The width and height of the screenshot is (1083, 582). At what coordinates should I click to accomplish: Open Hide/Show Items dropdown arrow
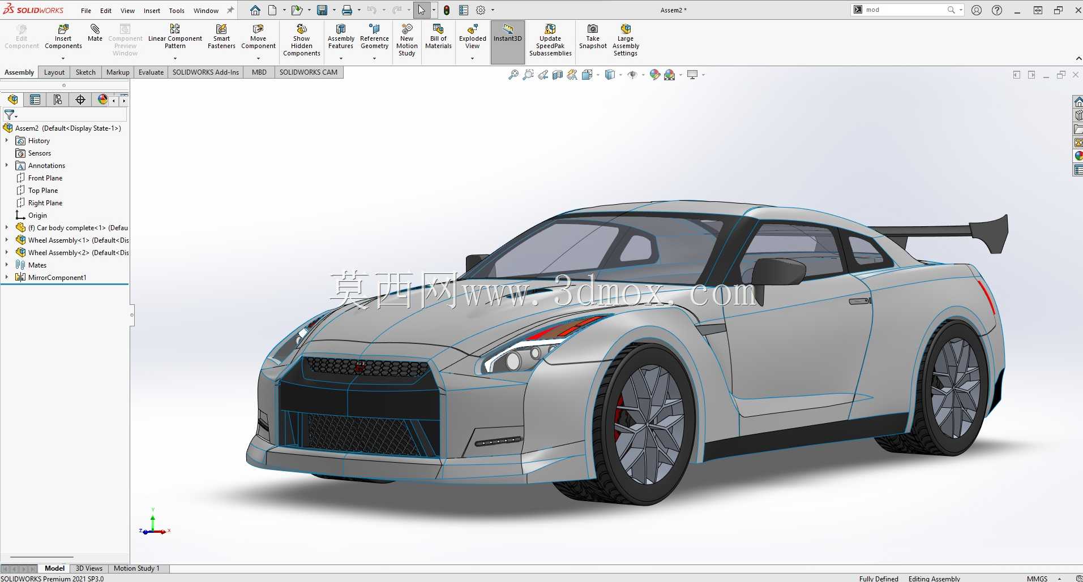(x=643, y=75)
